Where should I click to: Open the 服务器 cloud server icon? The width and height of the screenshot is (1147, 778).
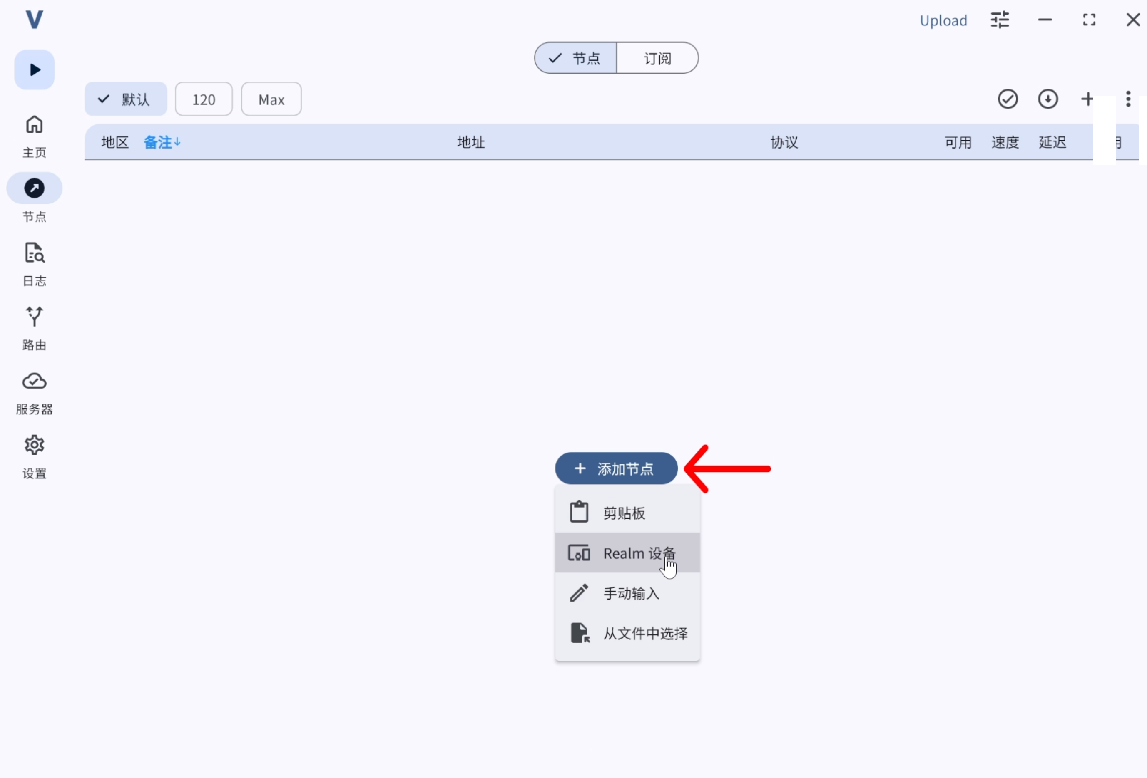(x=34, y=382)
